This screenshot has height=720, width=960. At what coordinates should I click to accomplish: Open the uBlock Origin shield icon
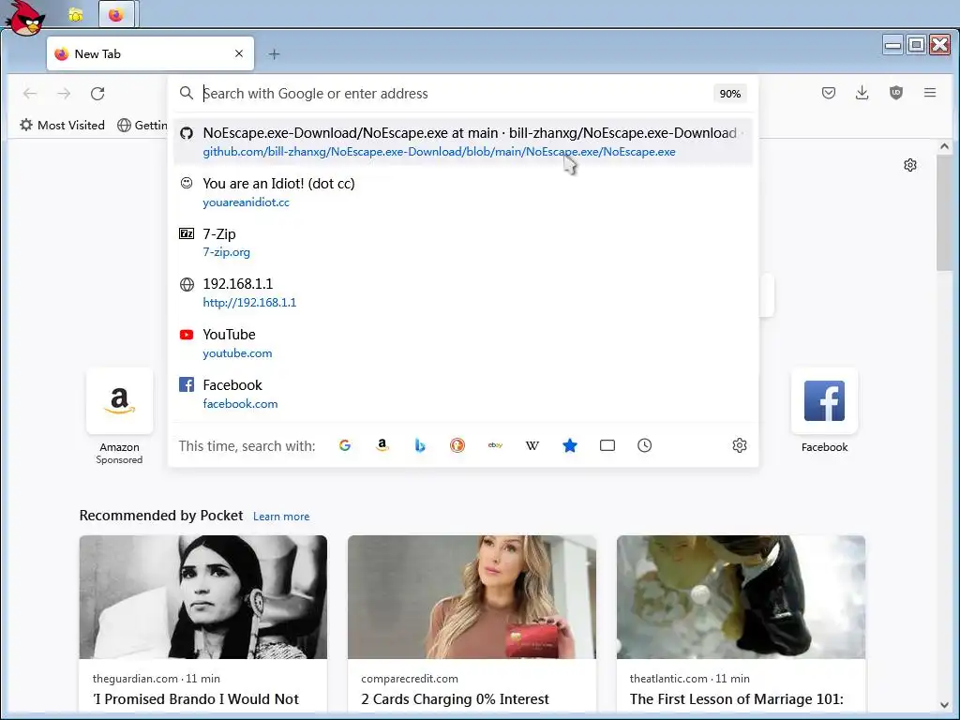[x=895, y=93]
